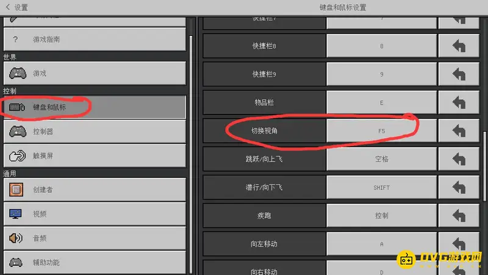
Task: Open the 触摸屏 touch settings icon
Action: pyautogui.click(x=18, y=156)
